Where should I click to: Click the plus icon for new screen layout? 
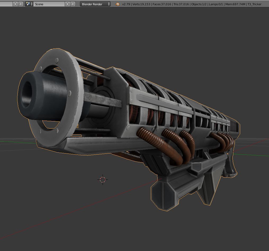(x=16, y=4)
